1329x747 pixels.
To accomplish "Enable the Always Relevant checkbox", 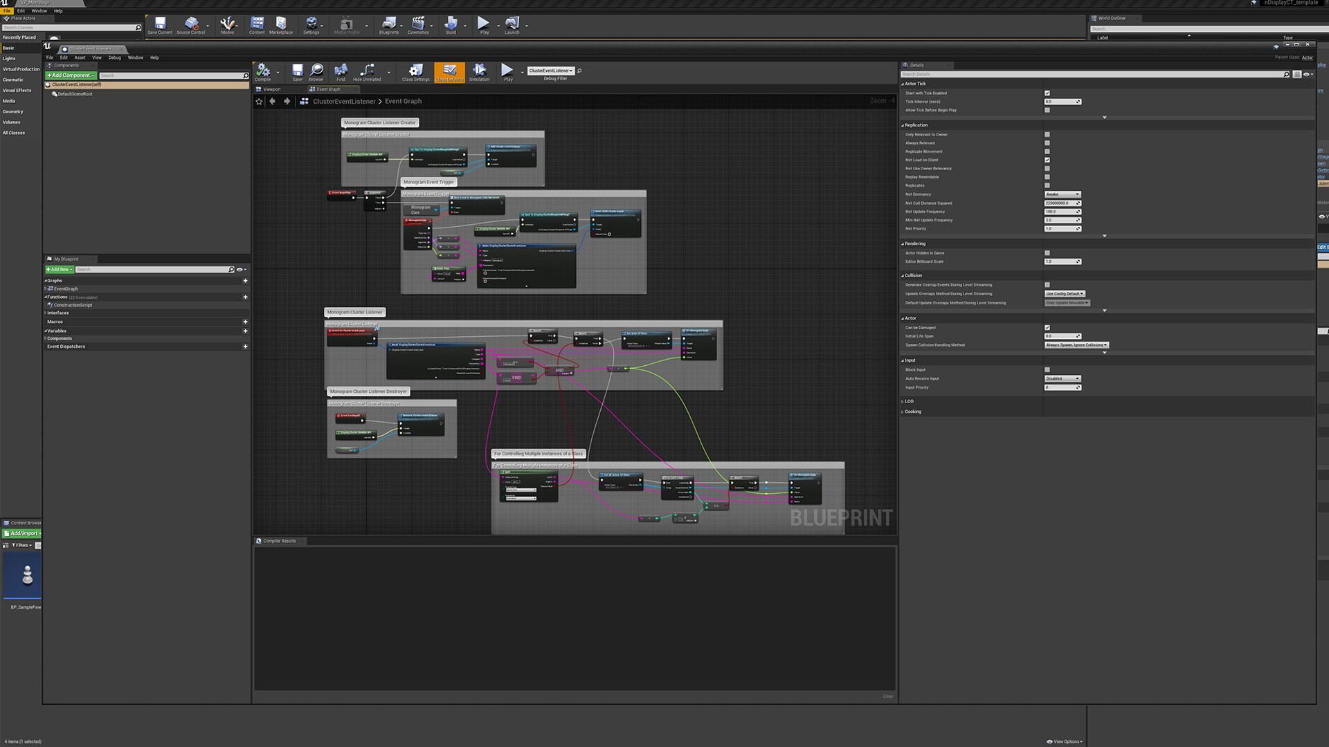I will [1047, 143].
